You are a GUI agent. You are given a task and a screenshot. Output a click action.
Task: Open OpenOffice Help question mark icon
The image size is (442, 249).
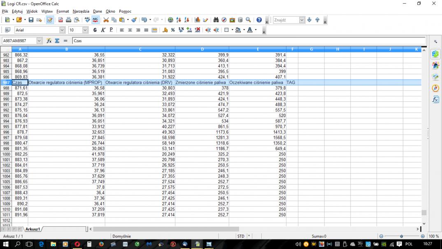tap(259, 20)
